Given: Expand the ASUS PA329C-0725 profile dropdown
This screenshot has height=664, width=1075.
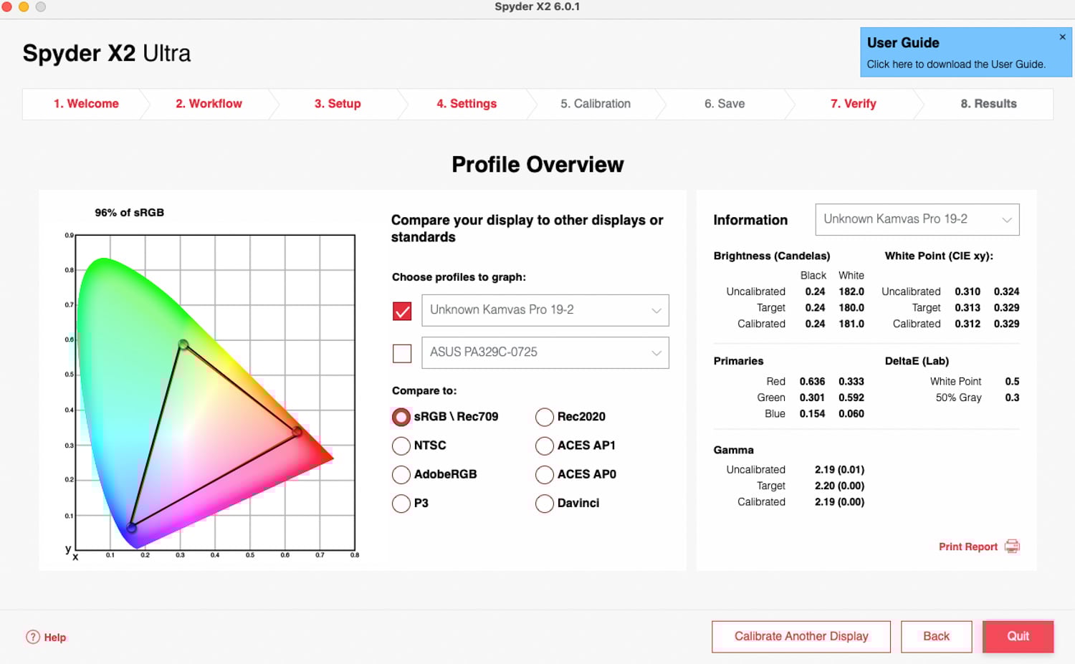Looking at the screenshot, I should click(x=545, y=352).
